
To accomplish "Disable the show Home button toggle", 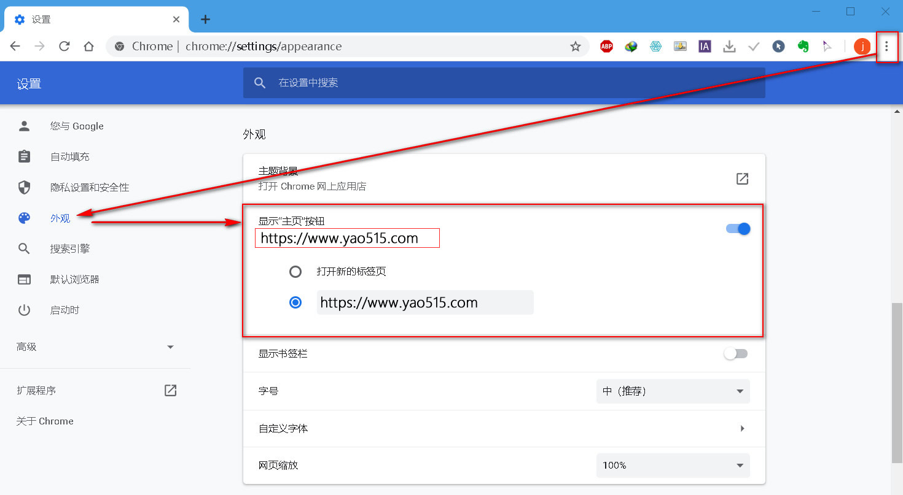I will tap(737, 228).
